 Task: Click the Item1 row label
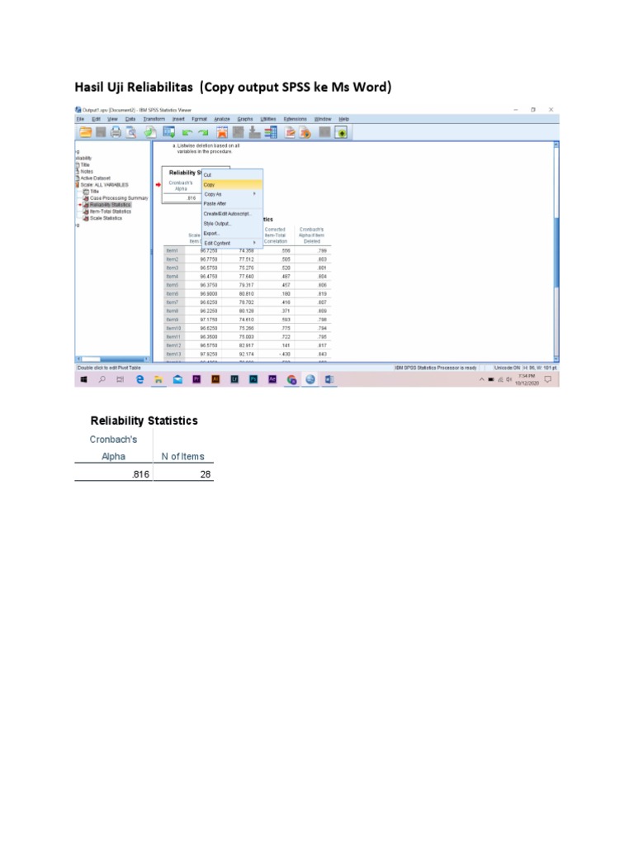point(173,251)
